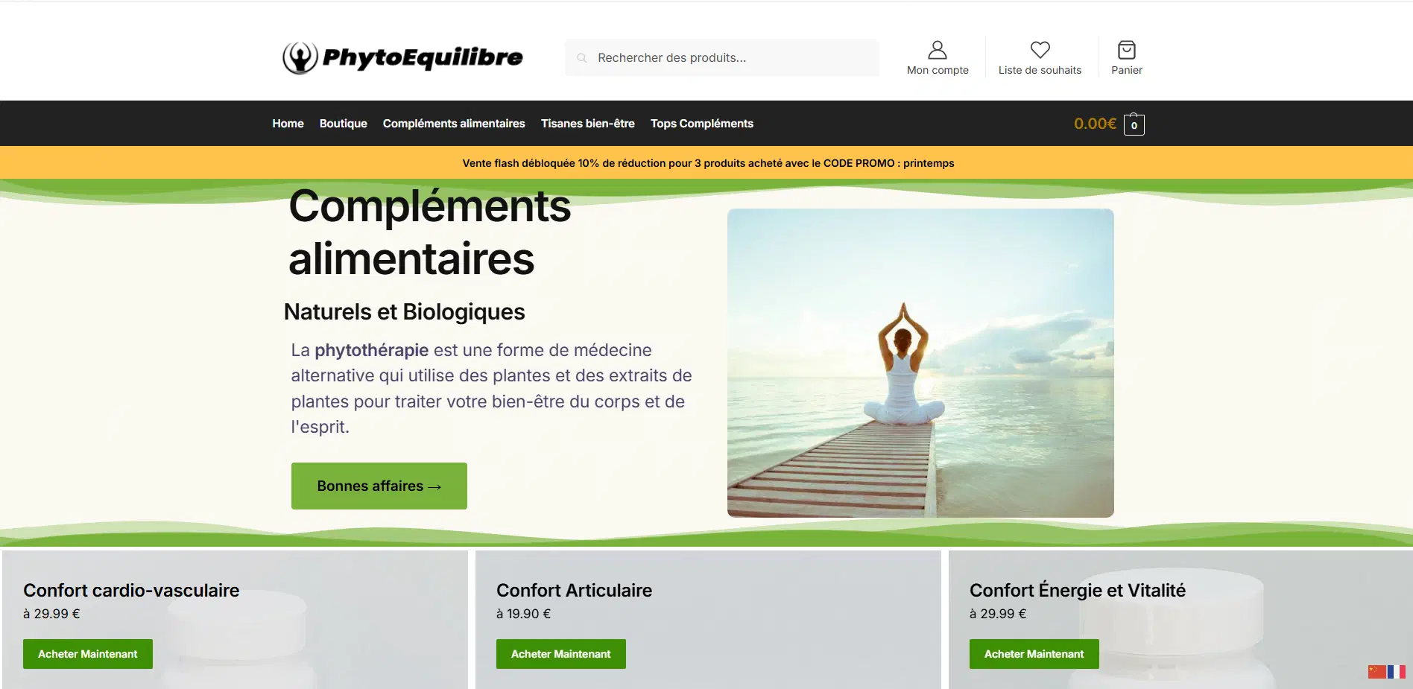1413x689 pixels.
Task: Click the 0.00€ cart total
Action: point(1095,124)
